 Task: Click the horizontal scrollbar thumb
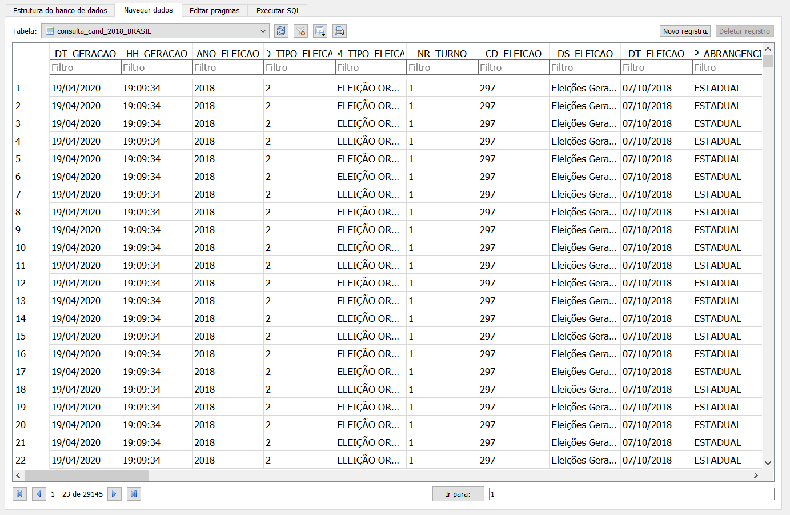click(x=86, y=475)
